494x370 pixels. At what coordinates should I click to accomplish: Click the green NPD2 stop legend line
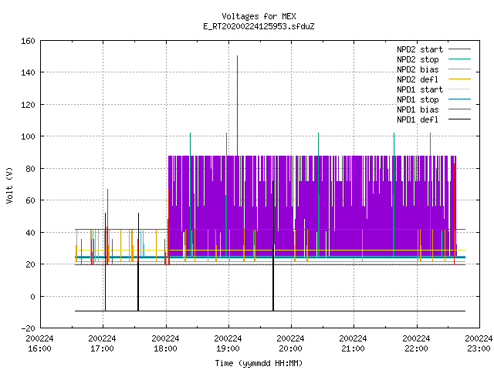(x=459, y=59)
